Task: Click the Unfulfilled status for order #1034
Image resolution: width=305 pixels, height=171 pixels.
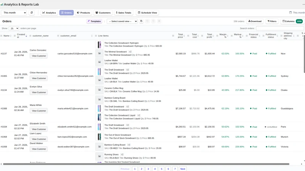Action: point(271,127)
